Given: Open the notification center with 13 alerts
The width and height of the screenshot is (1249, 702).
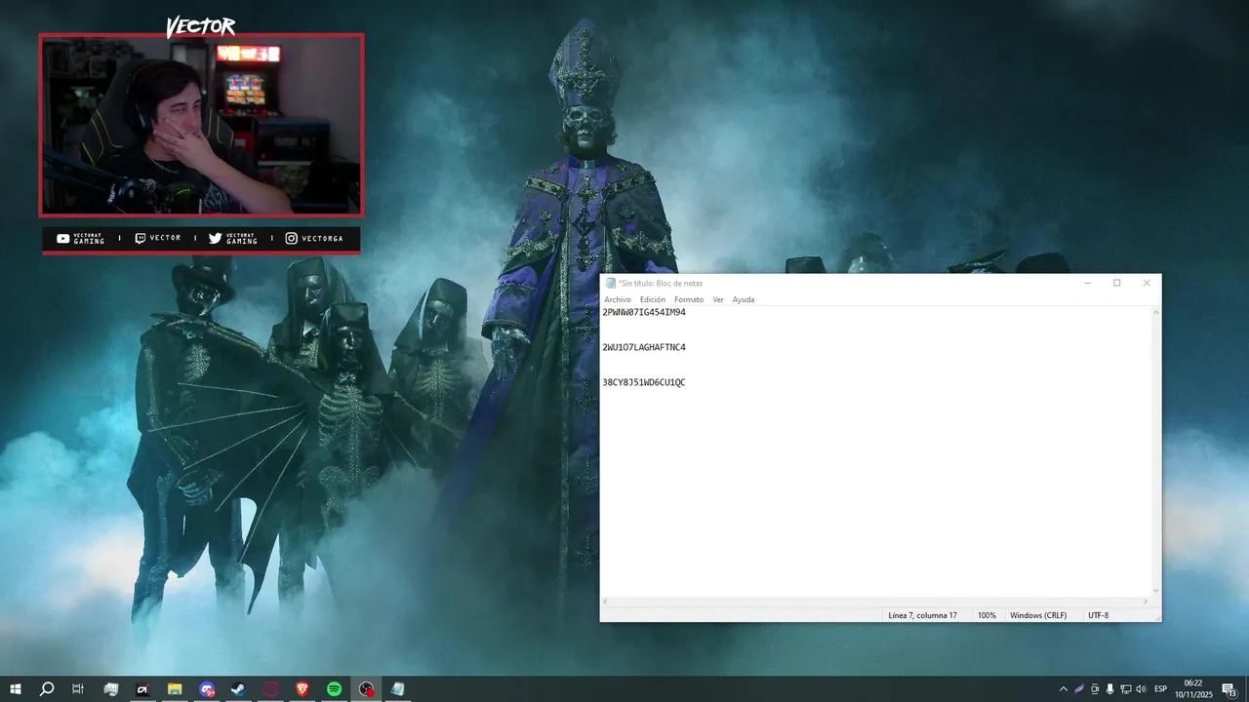Looking at the screenshot, I should point(1229,689).
